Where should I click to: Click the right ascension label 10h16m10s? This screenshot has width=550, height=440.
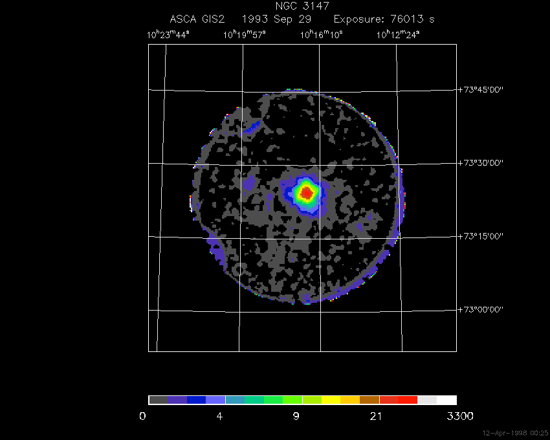click(x=322, y=35)
